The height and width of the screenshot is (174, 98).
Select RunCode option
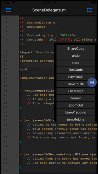(x=76, y=70)
